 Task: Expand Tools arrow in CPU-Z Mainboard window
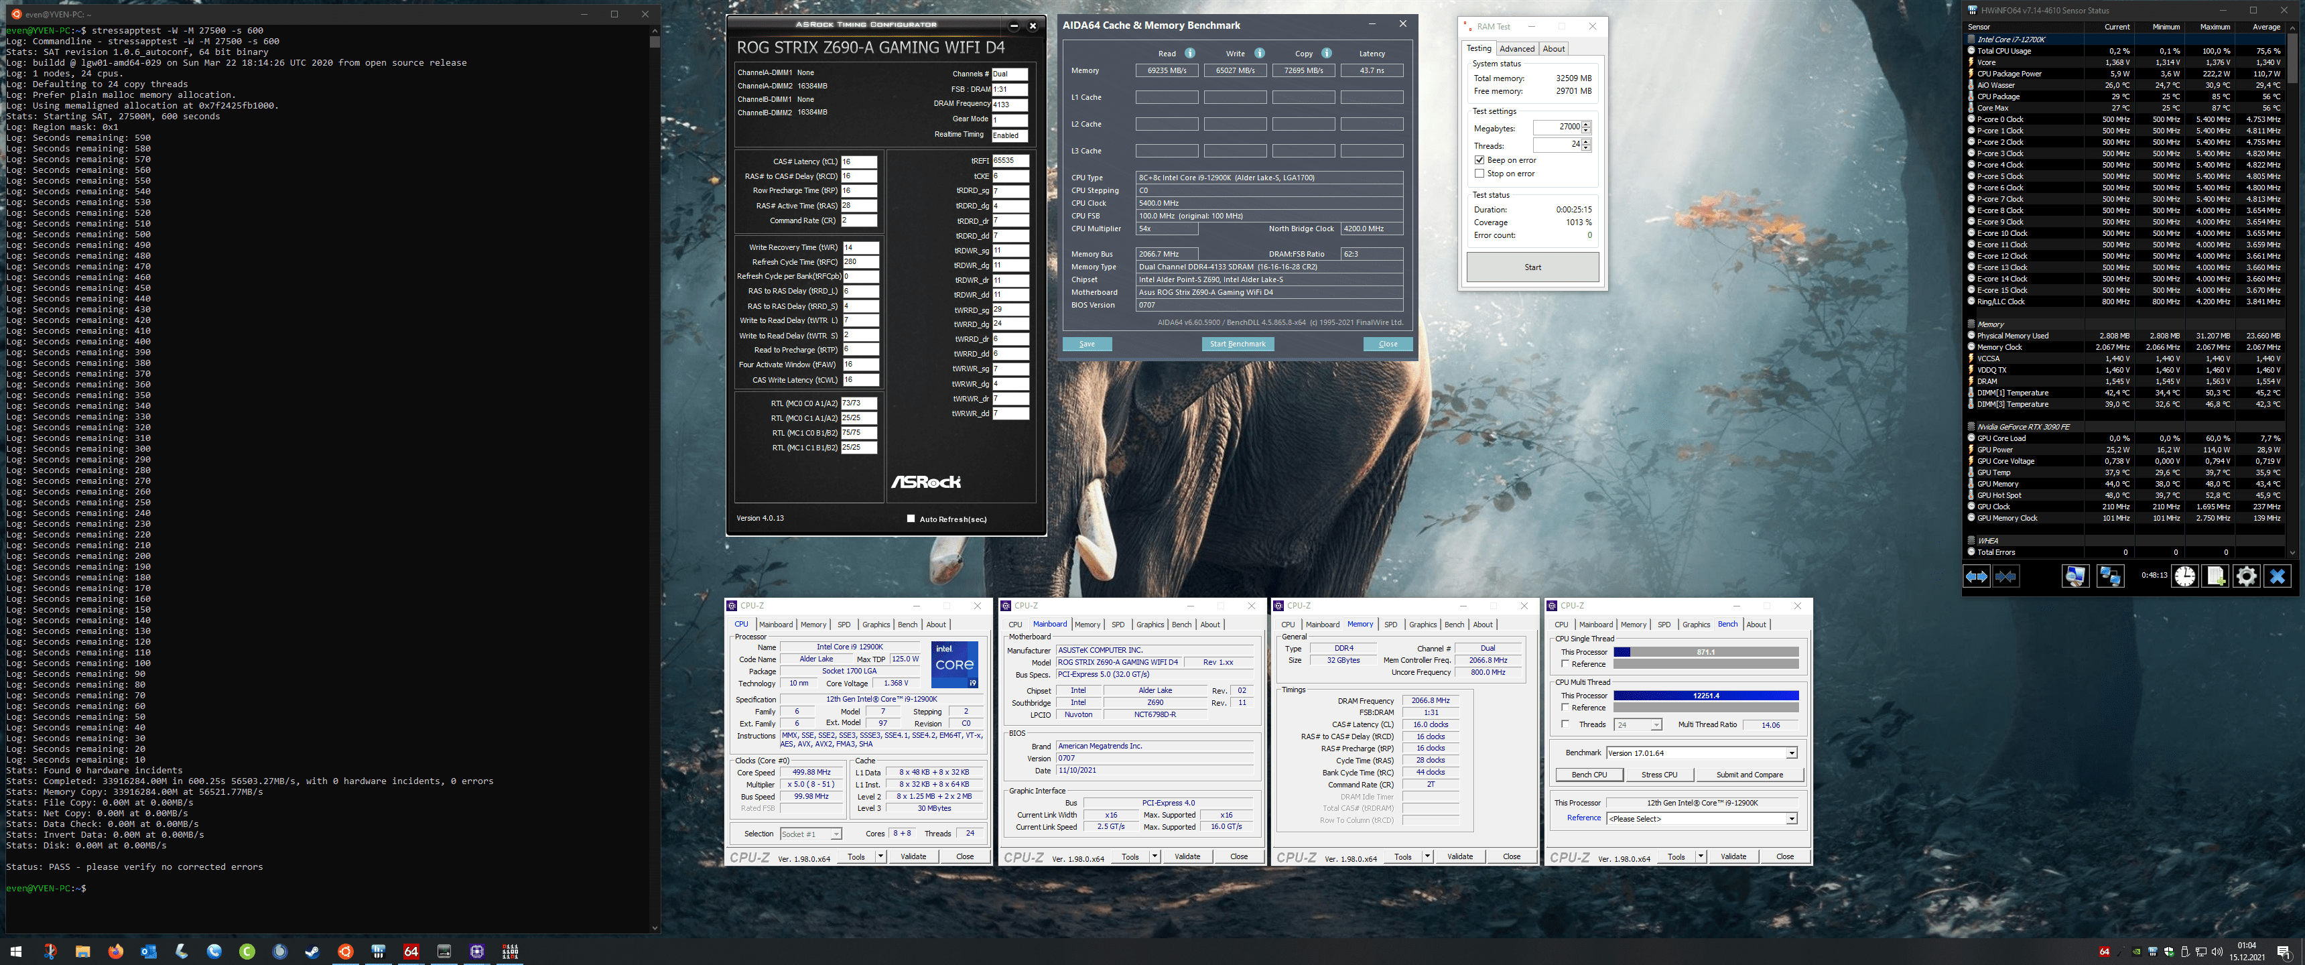click(1155, 856)
